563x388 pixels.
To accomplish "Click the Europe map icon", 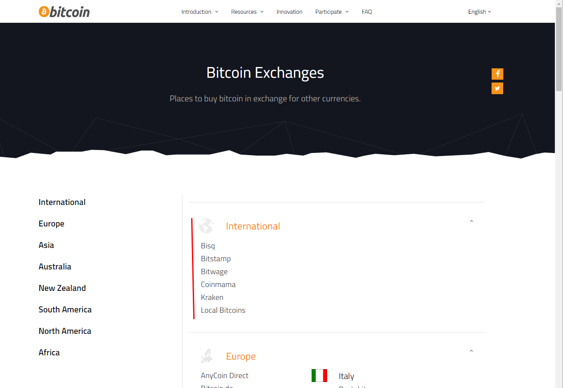I will click(207, 356).
